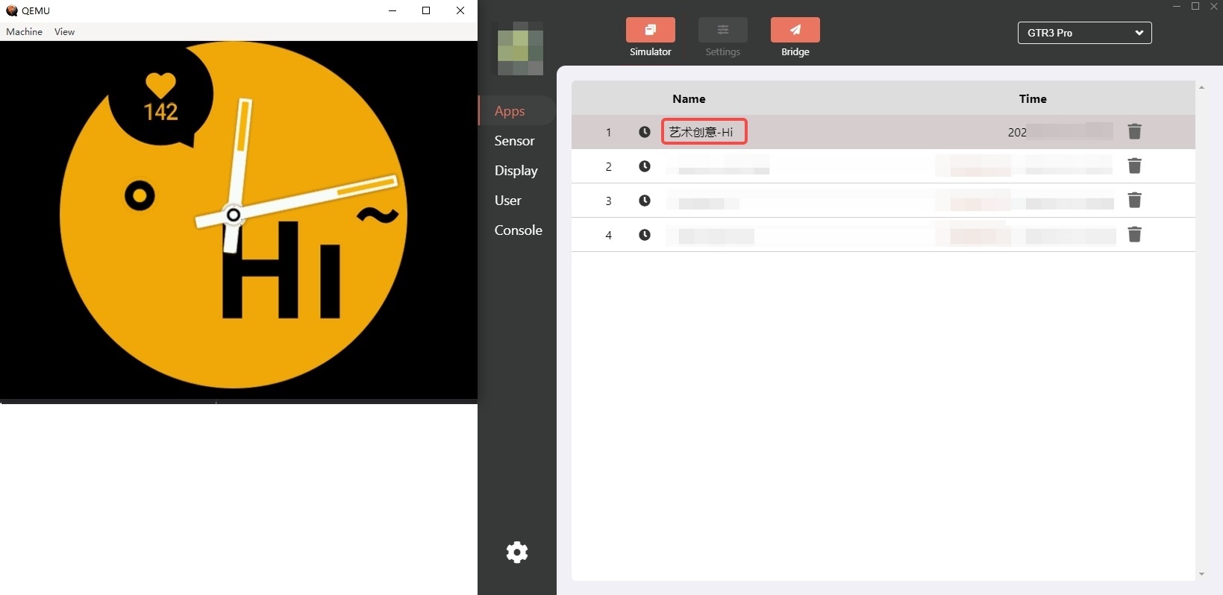The image size is (1223, 595).
Task: Open the Console section
Action: (x=518, y=230)
